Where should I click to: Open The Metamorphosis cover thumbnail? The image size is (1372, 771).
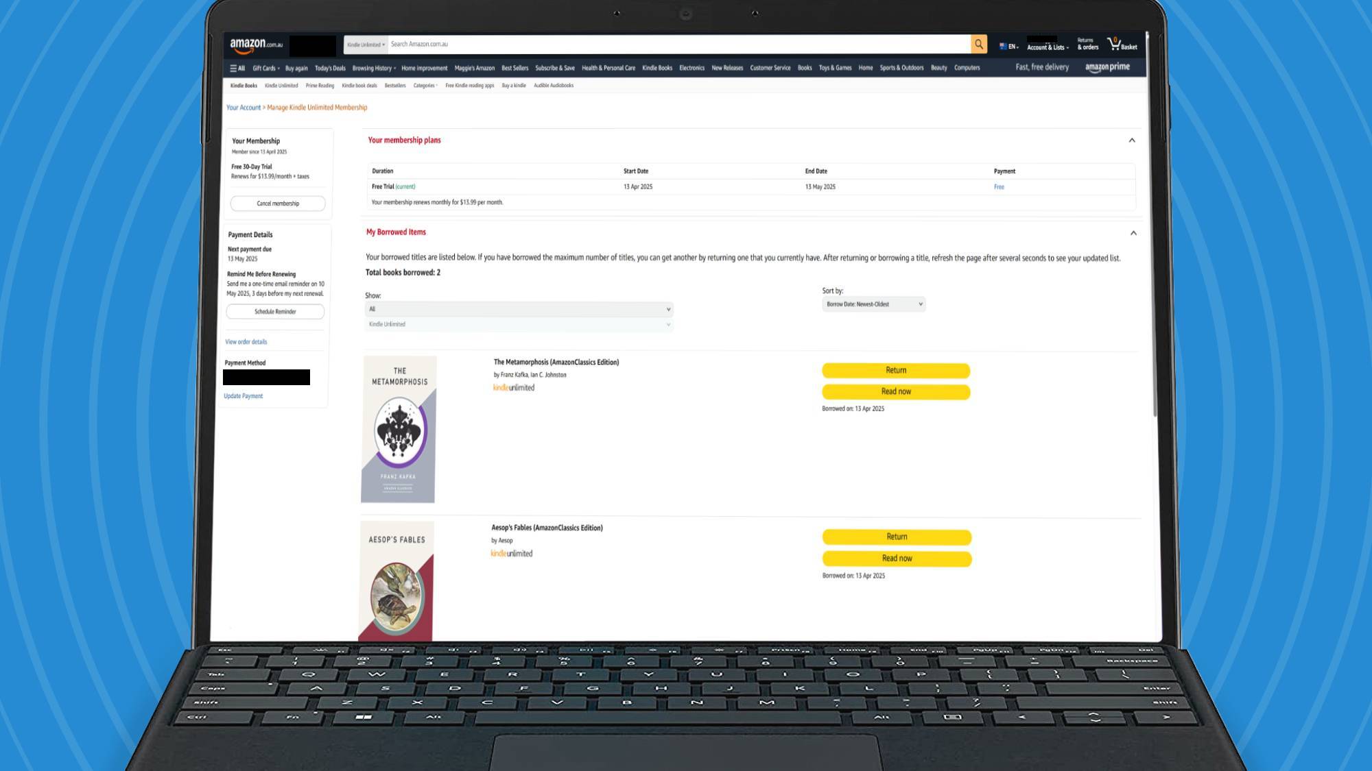coord(399,429)
